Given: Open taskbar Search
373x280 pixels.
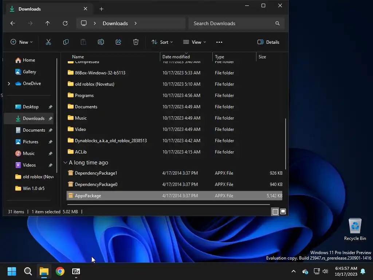Looking at the screenshot, I should 28,271.
